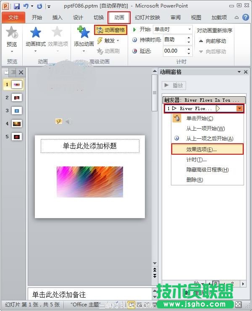Open the animation pane options arrow

tap(239, 72)
